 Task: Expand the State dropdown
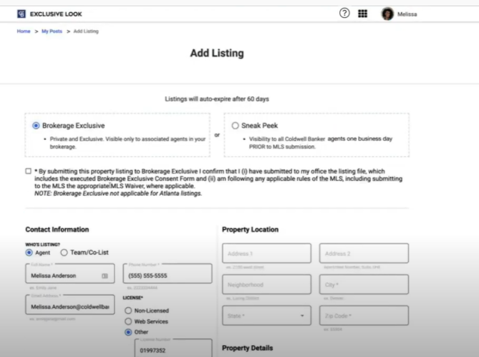pos(266,316)
